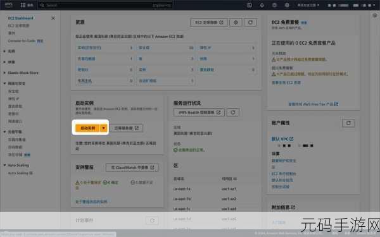380x237 pixels.
Task: Open View all AWS Free Tier offers link
Action: [x=313, y=104]
